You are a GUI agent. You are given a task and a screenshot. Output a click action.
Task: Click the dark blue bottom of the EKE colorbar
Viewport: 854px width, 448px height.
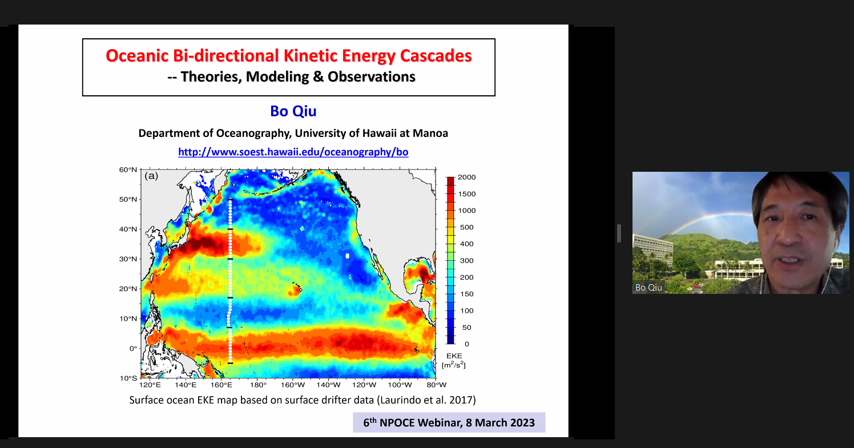pos(451,340)
